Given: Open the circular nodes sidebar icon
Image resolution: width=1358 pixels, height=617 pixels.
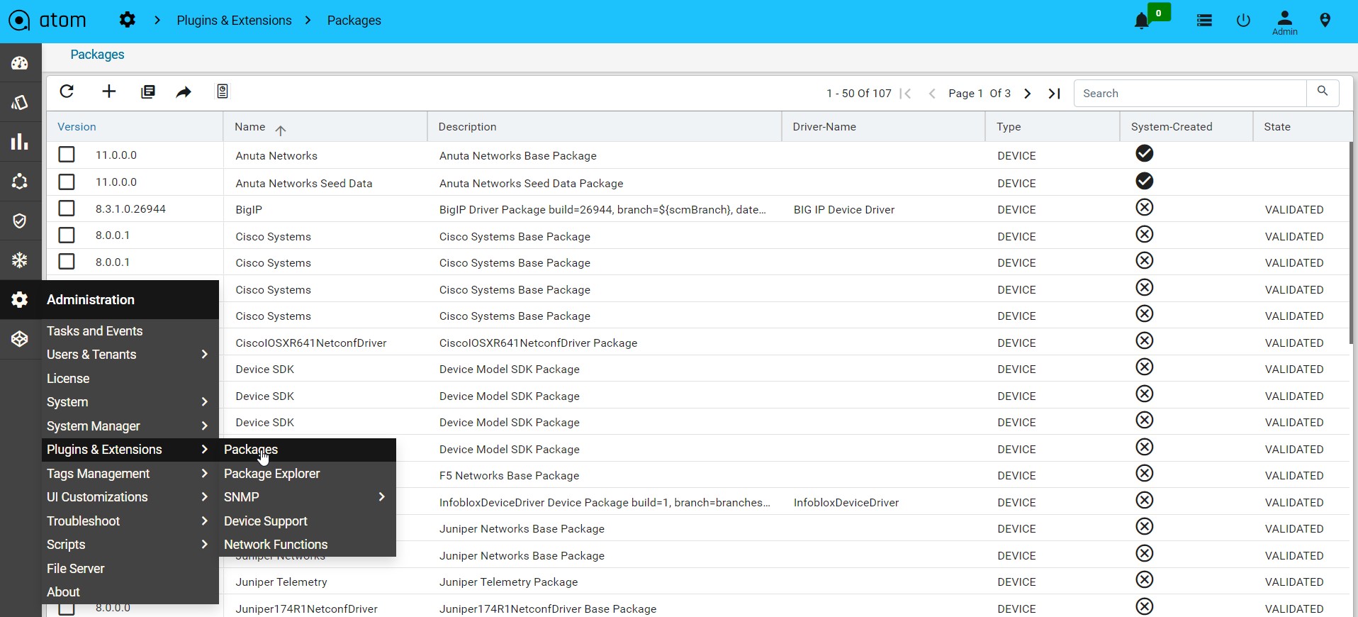Looking at the screenshot, I should point(20,182).
